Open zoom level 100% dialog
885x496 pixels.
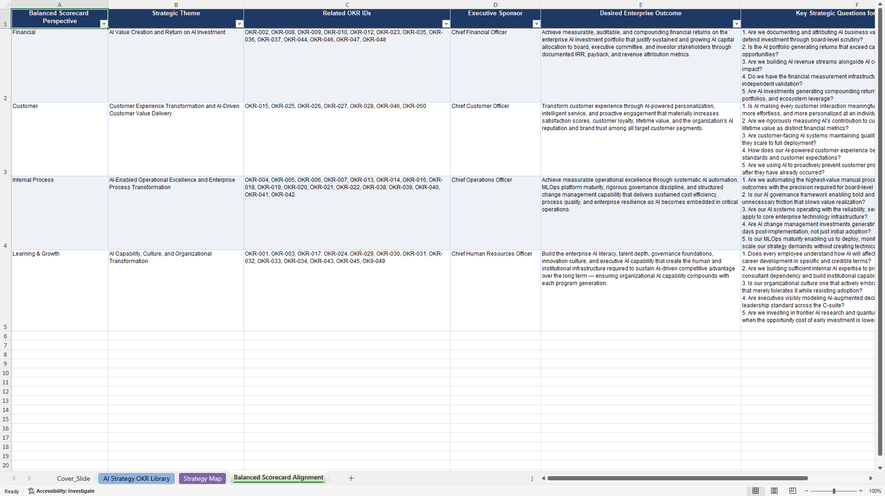[x=875, y=491]
